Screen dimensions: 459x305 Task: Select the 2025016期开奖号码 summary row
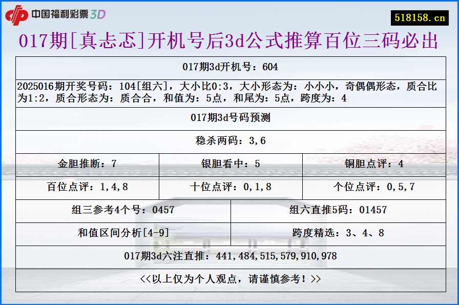coord(229,92)
